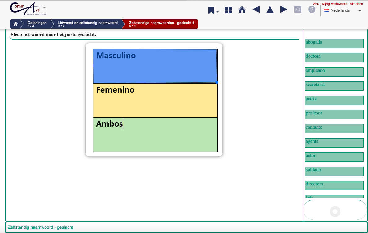Select the word tile doctora

coord(334,57)
